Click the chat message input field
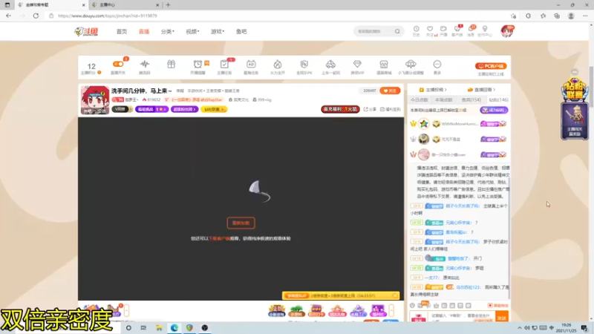Image resolution: width=594 pixels, height=334 pixels. (x=460, y=318)
